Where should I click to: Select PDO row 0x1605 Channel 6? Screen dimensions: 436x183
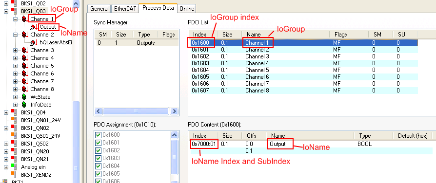(x=304, y=76)
